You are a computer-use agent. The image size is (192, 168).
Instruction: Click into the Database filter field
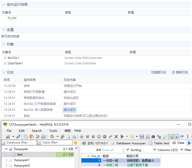coord(19,143)
